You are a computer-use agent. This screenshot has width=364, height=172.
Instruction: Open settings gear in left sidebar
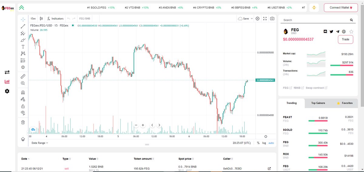coord(7,91)
